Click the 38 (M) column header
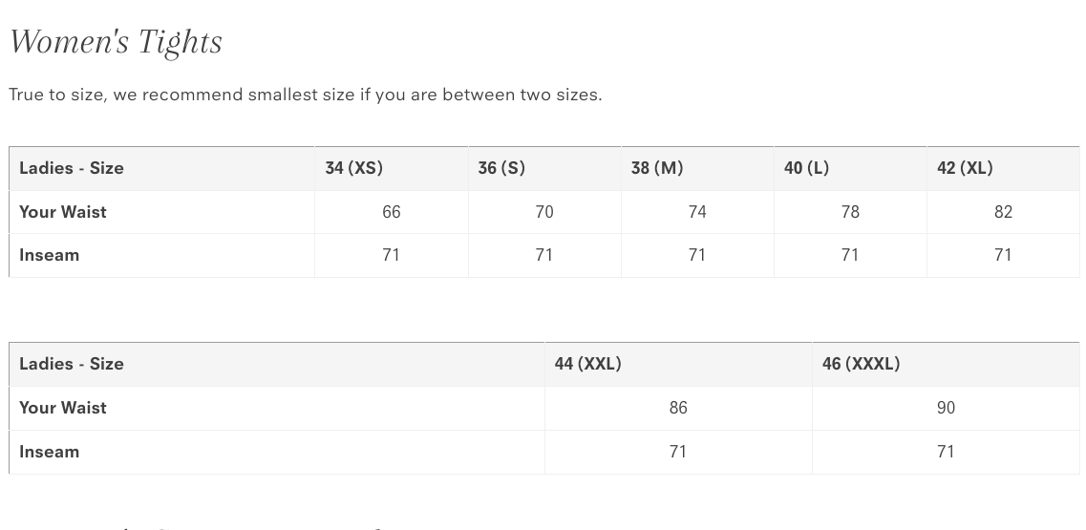1086x530 pixels. pyautogui.click(x=657, y=168)
